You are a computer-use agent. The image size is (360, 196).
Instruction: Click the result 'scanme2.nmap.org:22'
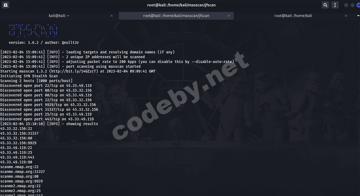20,186
